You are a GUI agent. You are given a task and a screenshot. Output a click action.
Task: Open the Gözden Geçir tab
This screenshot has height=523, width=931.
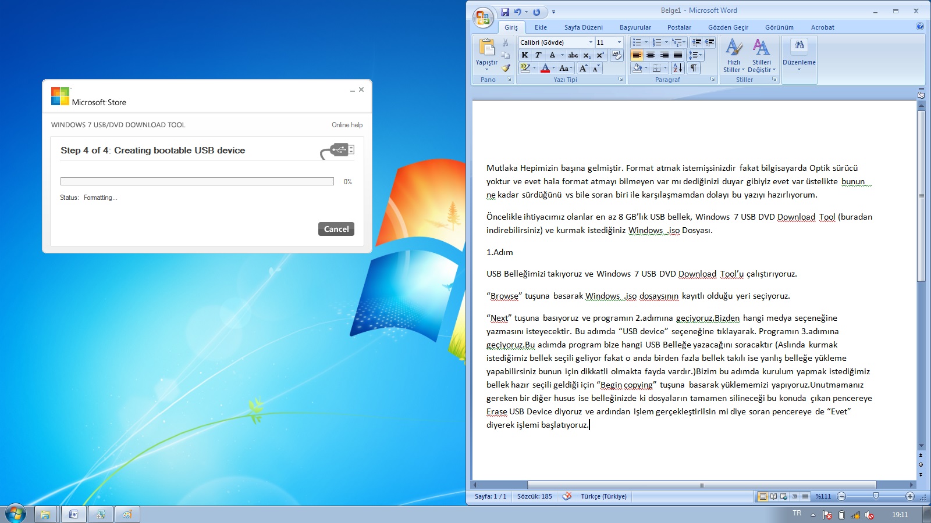[x=728, y=27]
